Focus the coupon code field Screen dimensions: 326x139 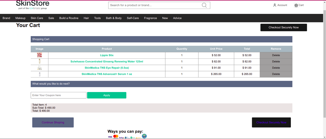click(x=59, y=95)
